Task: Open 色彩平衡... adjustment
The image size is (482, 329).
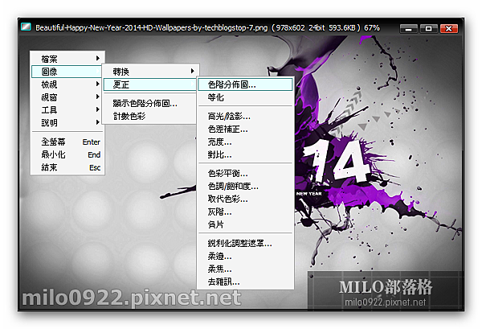Action: click(245, 174)
